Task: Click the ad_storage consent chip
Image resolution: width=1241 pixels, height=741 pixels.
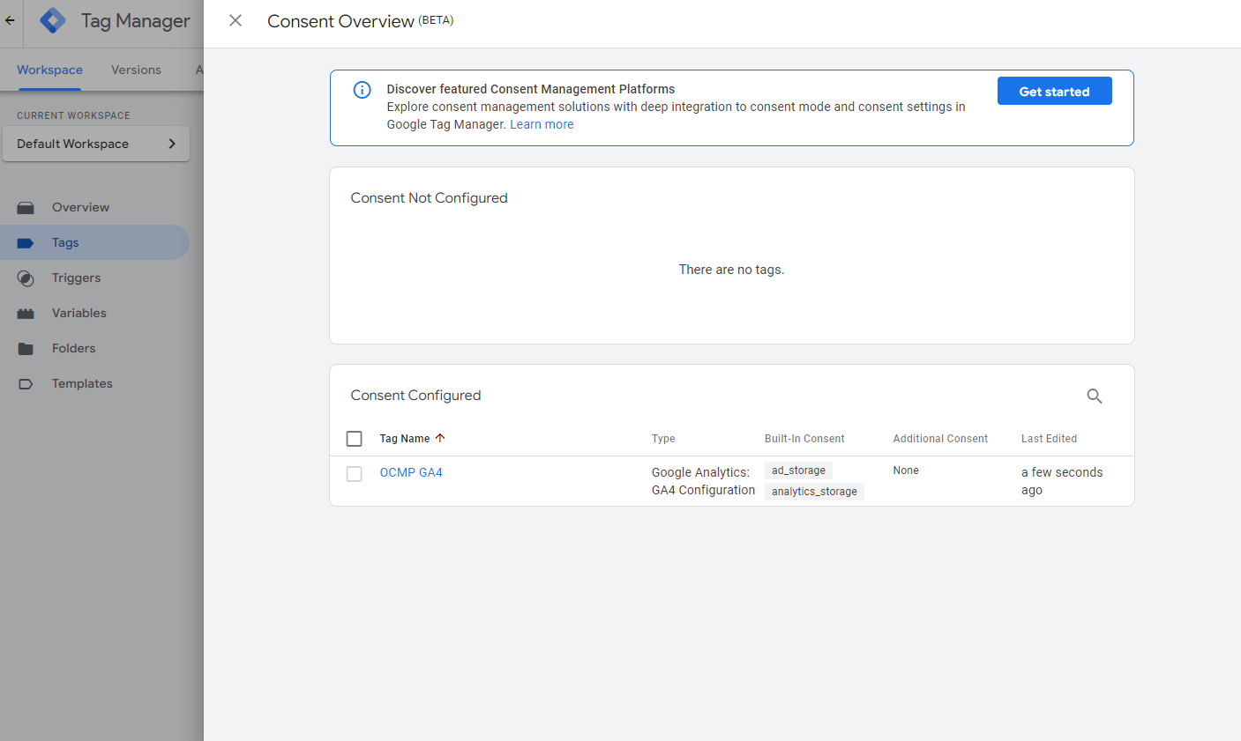Action: click(798, 471)
